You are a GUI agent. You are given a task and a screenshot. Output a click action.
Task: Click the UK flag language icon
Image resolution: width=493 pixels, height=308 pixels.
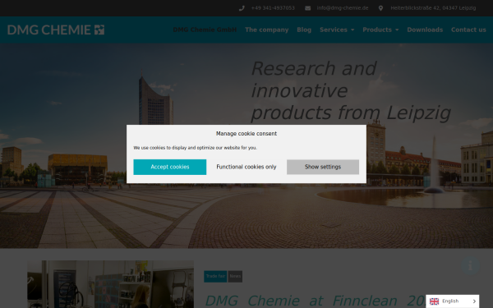pyautogui.click(x=434, y=301)
